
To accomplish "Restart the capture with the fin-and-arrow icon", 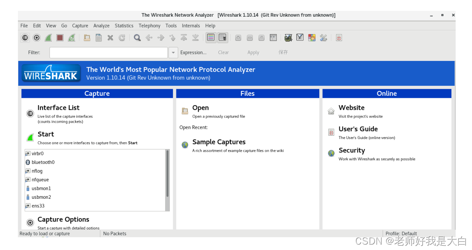I will 71,38.
